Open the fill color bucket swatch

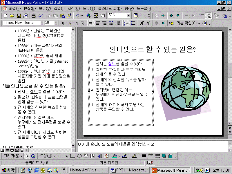[115, 156]
